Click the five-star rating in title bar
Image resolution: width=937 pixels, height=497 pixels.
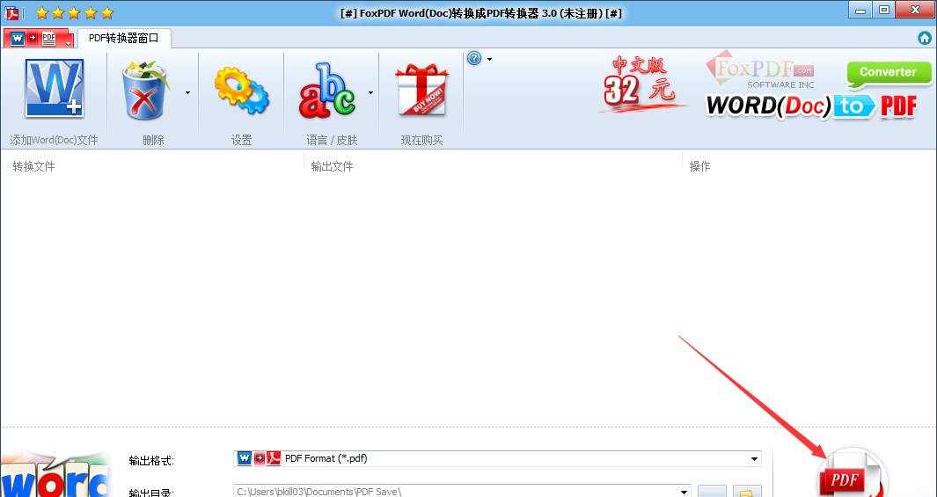click(x=74, y=12)
